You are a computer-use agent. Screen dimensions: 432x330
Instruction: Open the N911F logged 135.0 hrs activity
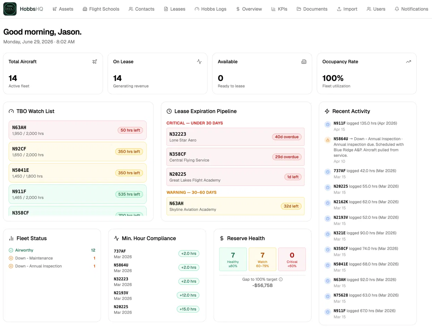point(368,126)
